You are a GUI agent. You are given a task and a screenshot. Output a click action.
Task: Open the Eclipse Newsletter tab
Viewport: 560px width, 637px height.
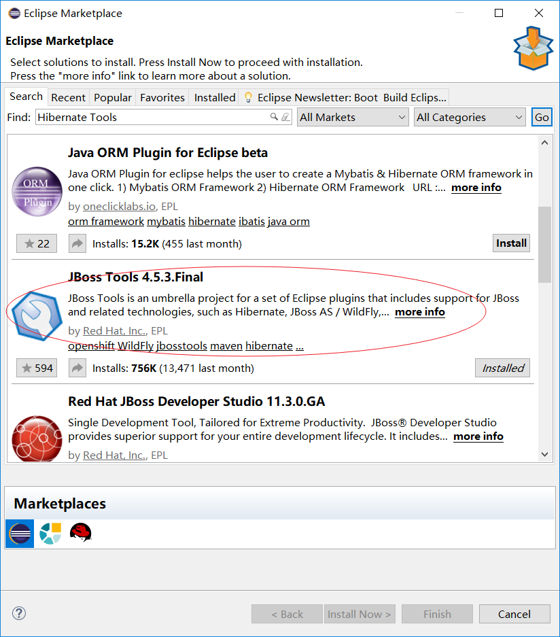345,97
